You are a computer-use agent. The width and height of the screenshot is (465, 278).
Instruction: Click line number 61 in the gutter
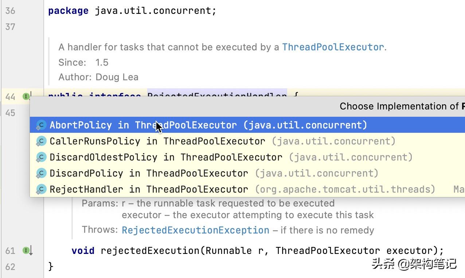(x=10, y=251)
